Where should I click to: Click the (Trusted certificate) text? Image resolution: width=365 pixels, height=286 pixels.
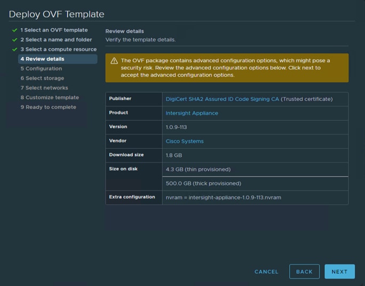point(307,99)
